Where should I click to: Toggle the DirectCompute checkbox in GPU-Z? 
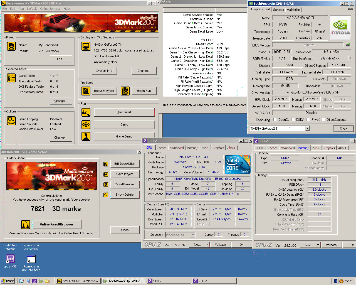click(324, 120)
